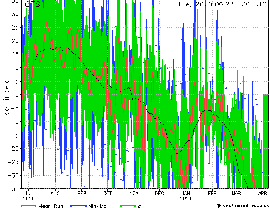The height and width of the screenshot is (208, 269).
Task: Click the 30 y-axis value
Action: 15,14
